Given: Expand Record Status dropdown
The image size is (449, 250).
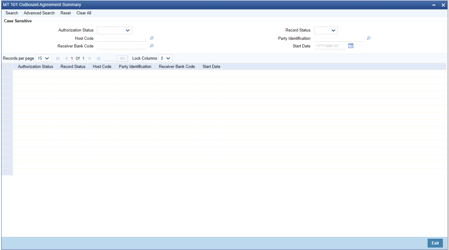Looking at the screenshot, I should point(326,30).
